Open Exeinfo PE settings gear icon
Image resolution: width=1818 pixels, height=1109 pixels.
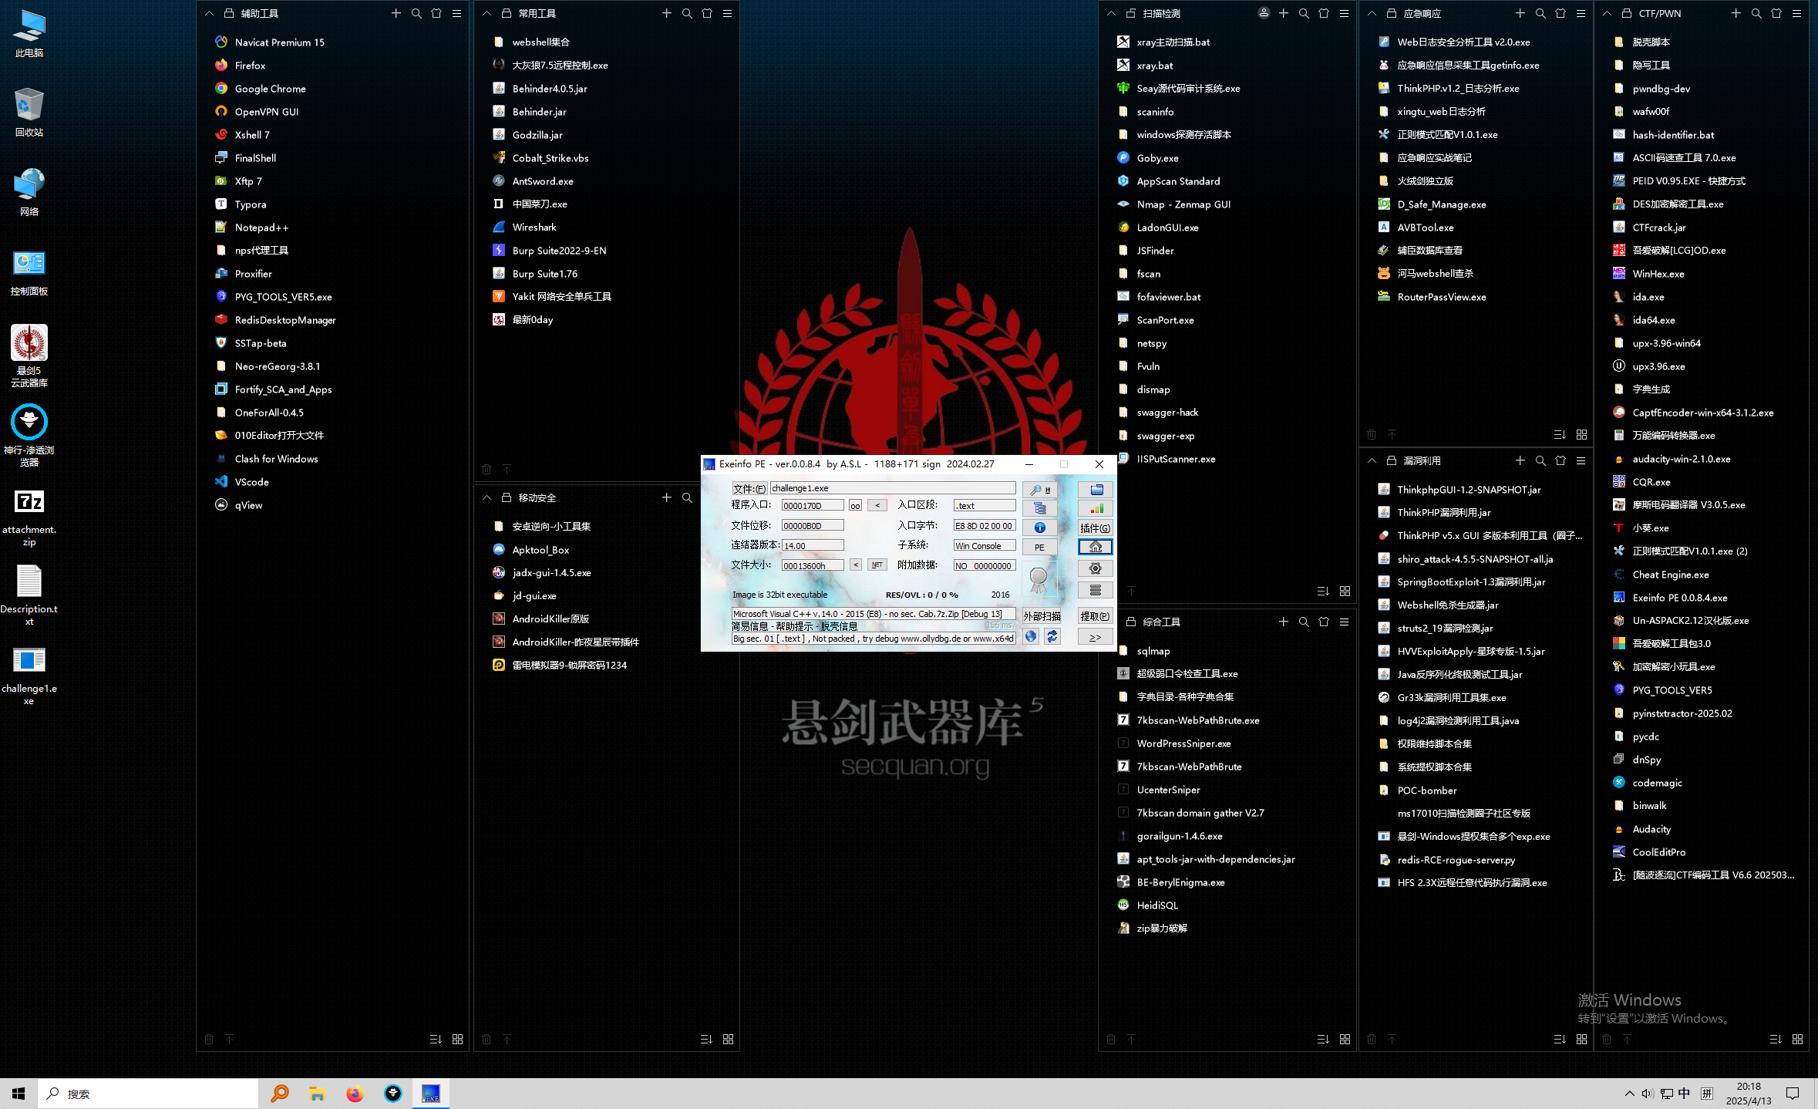[x=1095, y=568]
